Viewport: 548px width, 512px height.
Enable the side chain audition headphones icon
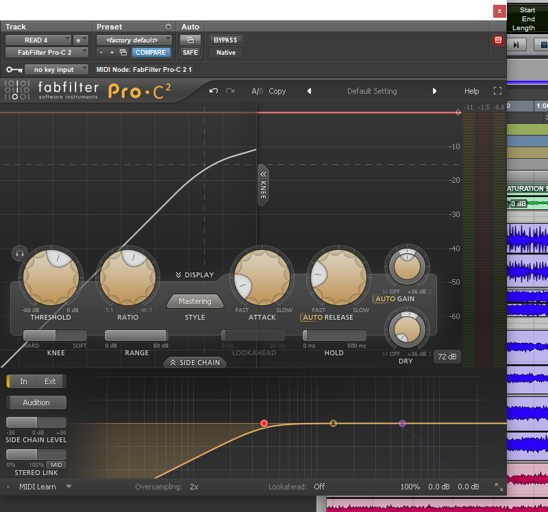(20, 254)
